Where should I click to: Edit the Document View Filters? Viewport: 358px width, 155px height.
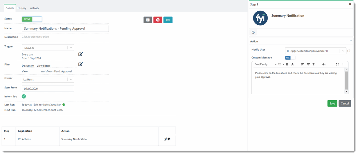[x=80, y=64]
